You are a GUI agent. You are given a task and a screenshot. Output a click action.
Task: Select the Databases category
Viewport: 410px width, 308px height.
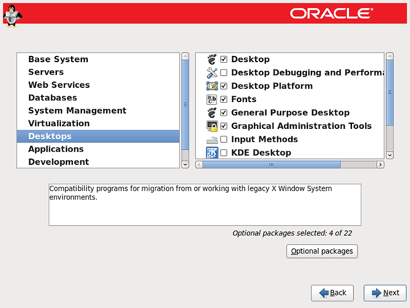click(x=98, y=98)
